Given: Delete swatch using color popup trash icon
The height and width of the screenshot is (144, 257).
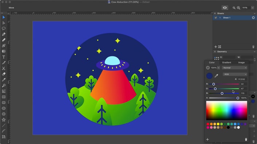Looking at the screenshot, I should click(x=246, y=139).
